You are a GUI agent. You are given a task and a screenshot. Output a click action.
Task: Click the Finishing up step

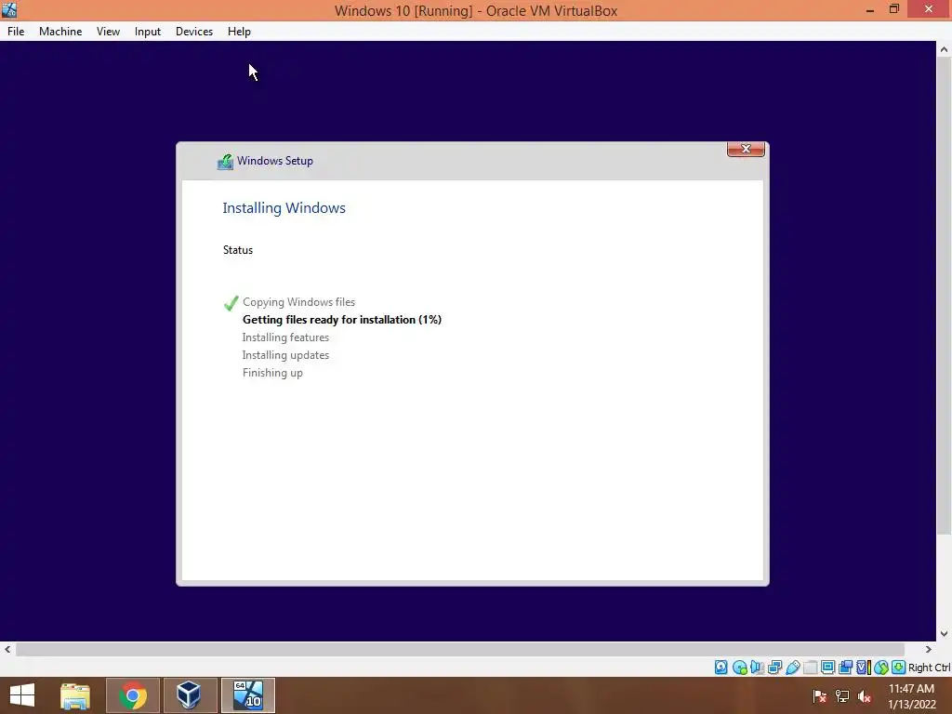pos(272,373)
